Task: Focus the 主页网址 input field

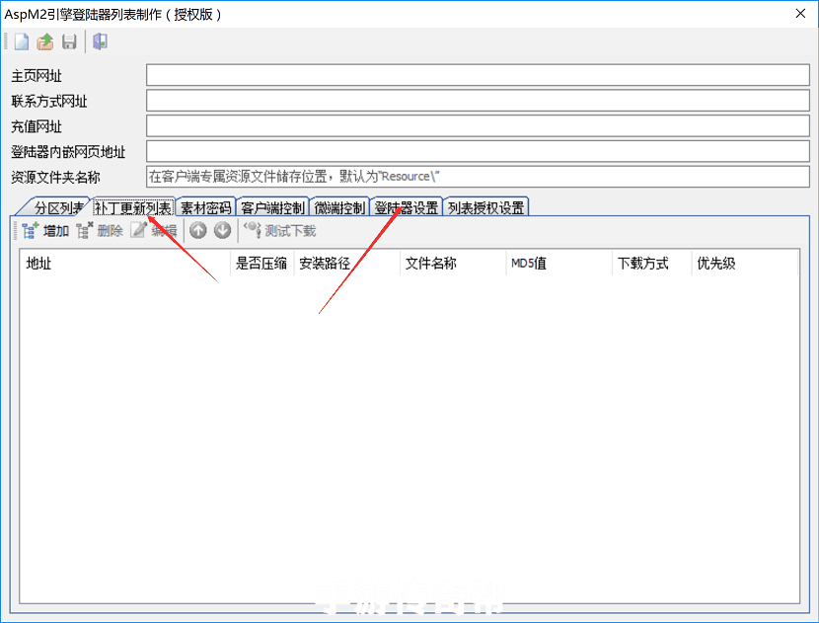Action: (x=478, y=75)
